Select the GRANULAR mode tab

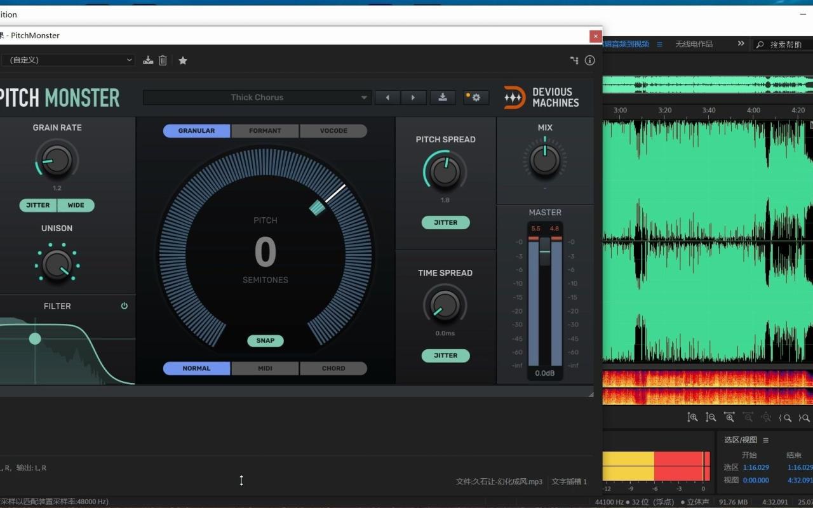(x=196, y=131)
